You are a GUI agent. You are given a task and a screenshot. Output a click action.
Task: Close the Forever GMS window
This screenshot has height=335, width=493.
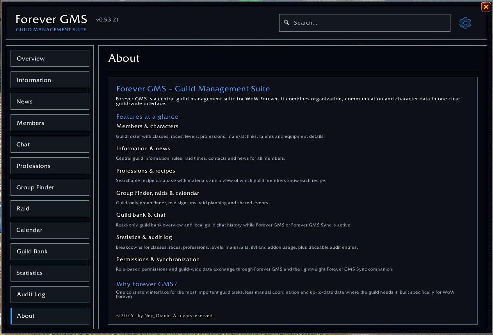tap(486, 7)
